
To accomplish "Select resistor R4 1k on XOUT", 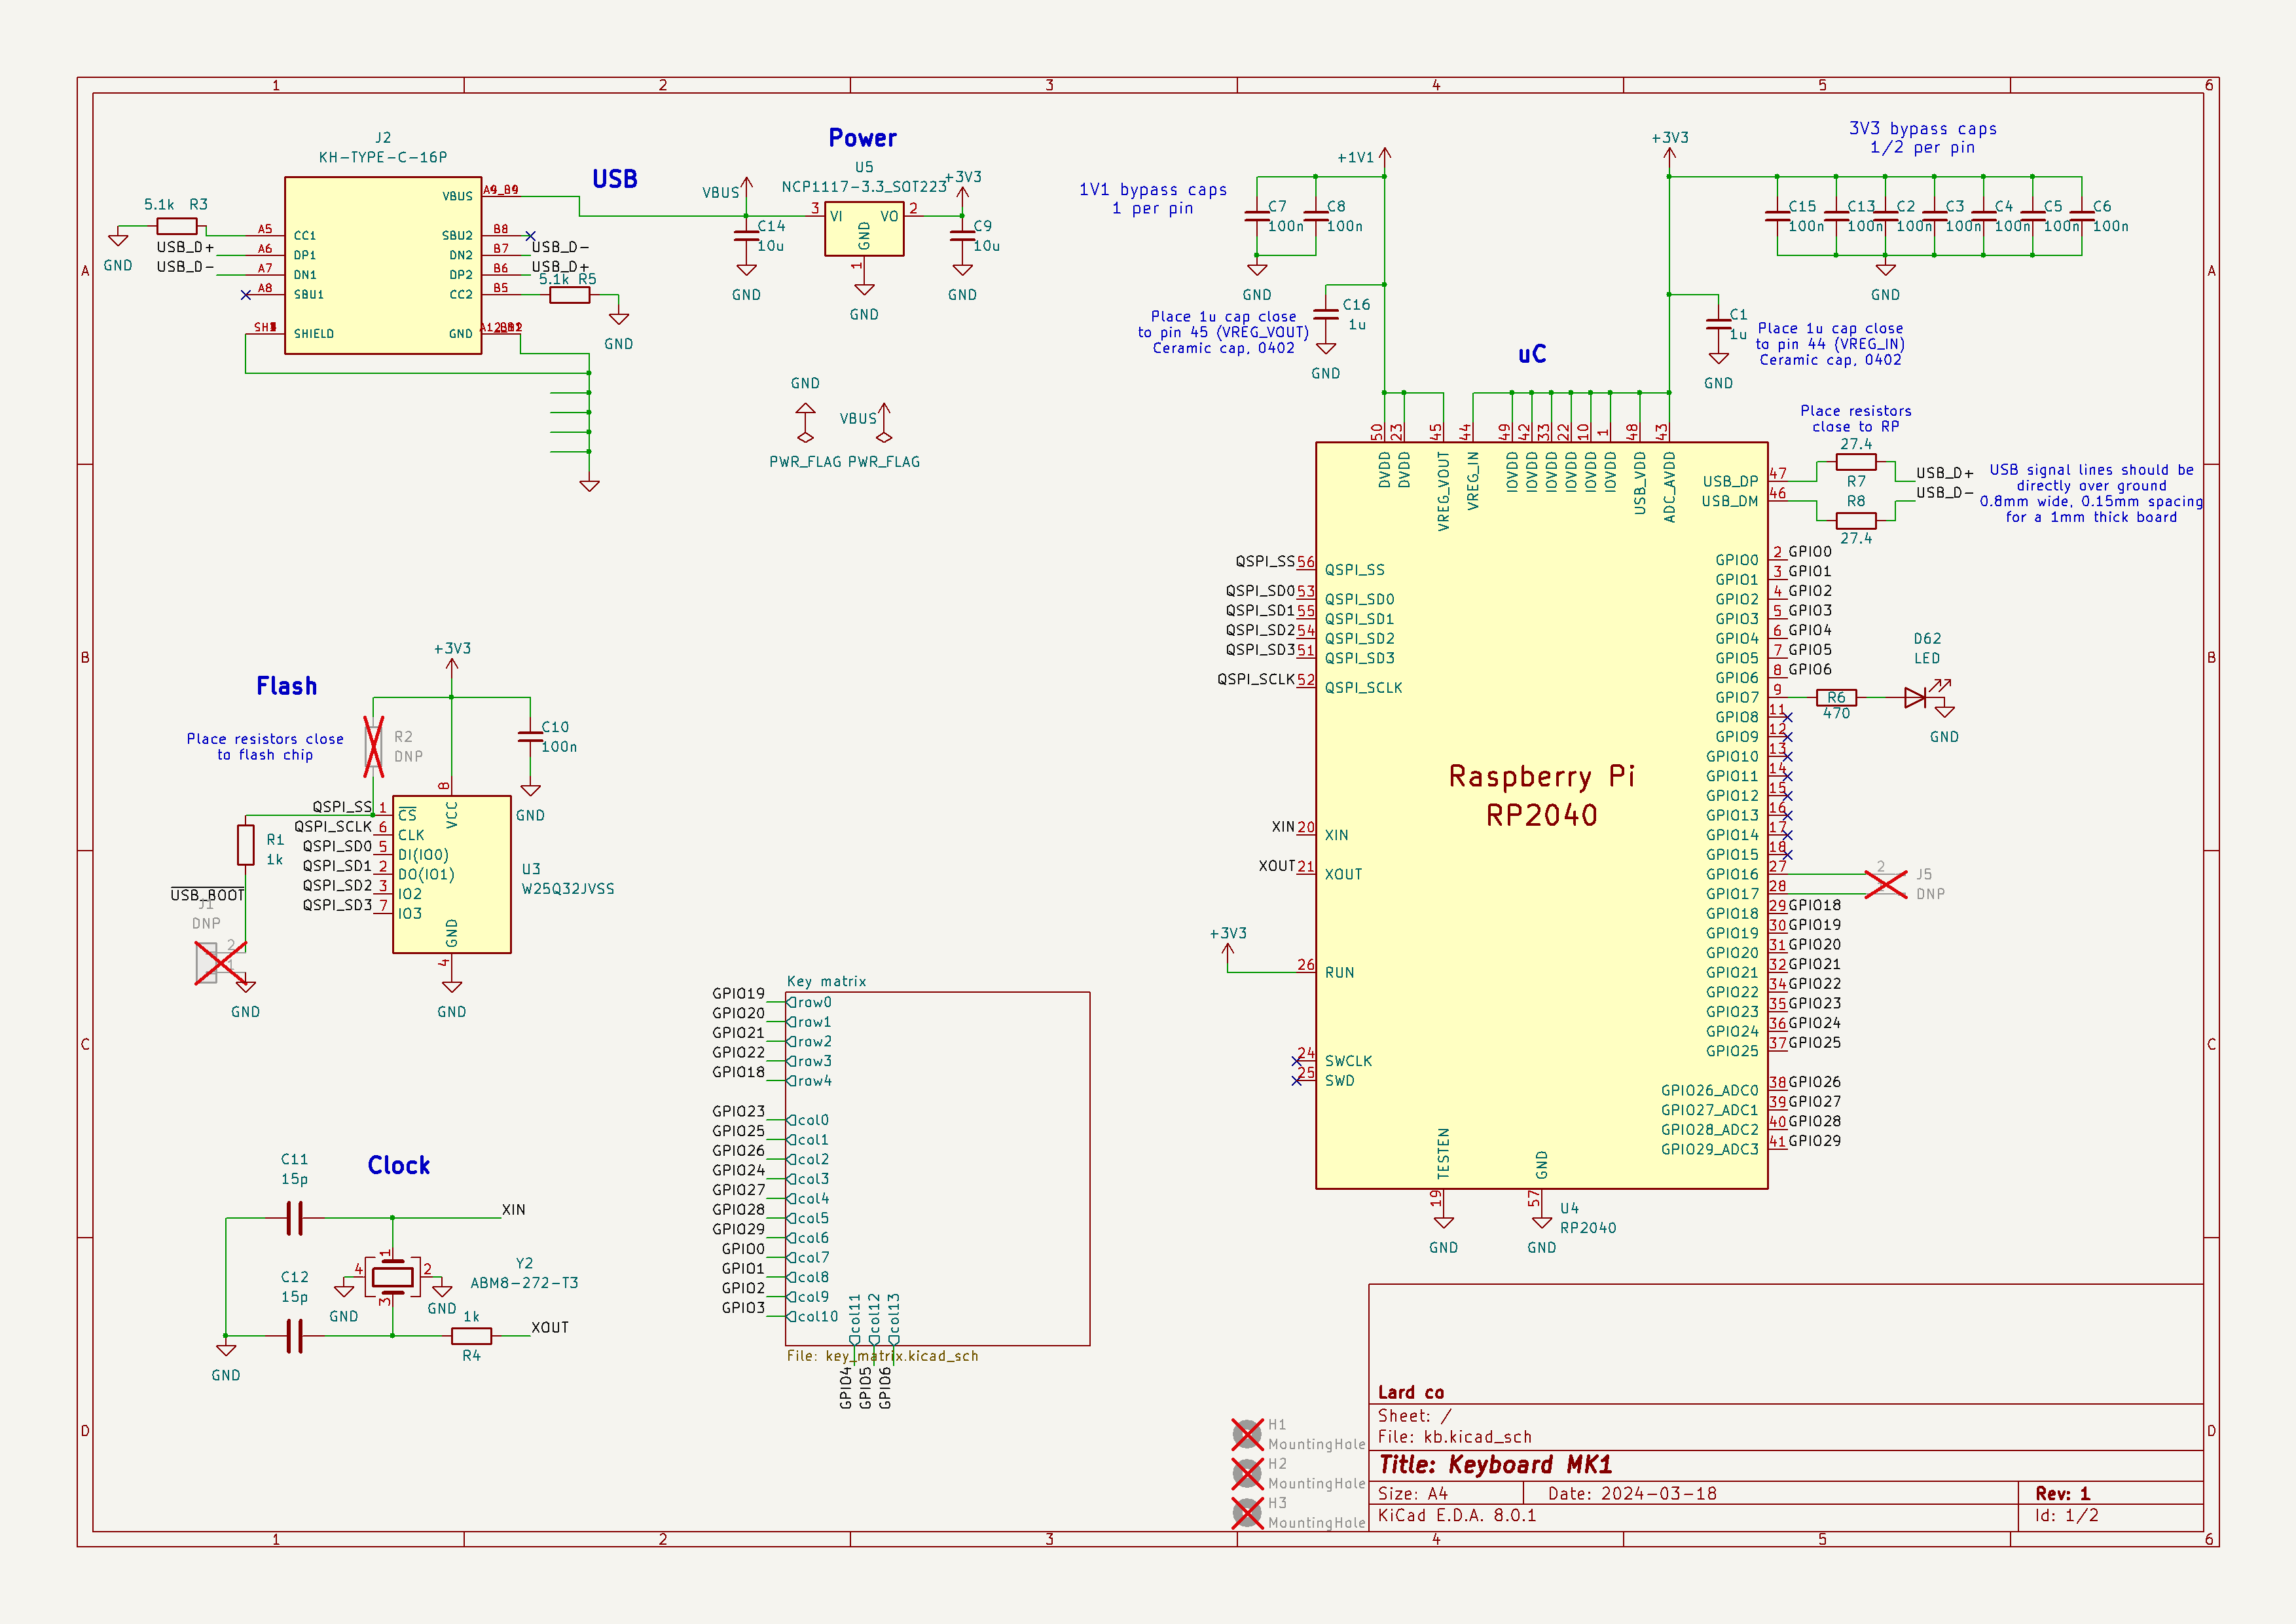I will click(471, 1335).
